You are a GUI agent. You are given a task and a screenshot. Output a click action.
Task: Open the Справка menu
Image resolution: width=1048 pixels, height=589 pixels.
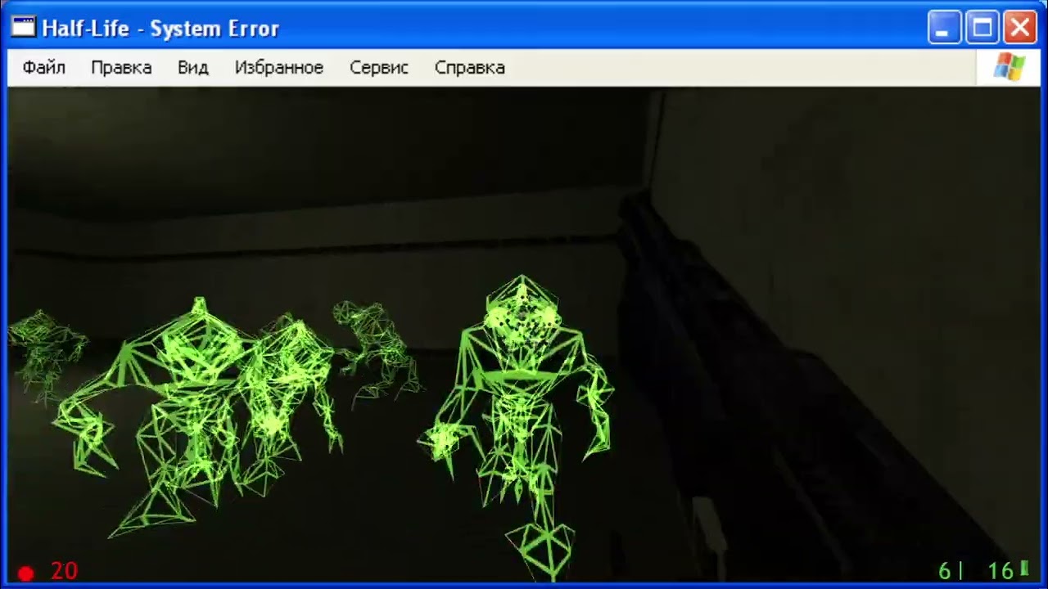(470, 68)
